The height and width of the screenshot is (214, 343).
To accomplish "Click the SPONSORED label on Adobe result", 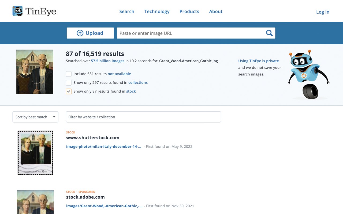I will tap(87, 192).
